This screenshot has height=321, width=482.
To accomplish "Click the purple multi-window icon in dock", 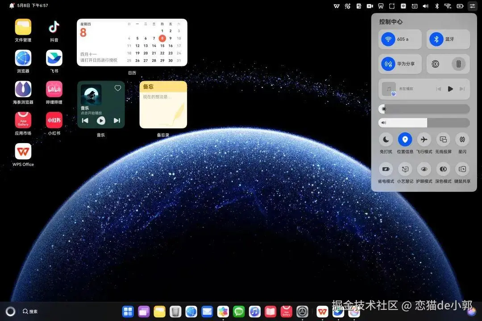I will [144, 312].
